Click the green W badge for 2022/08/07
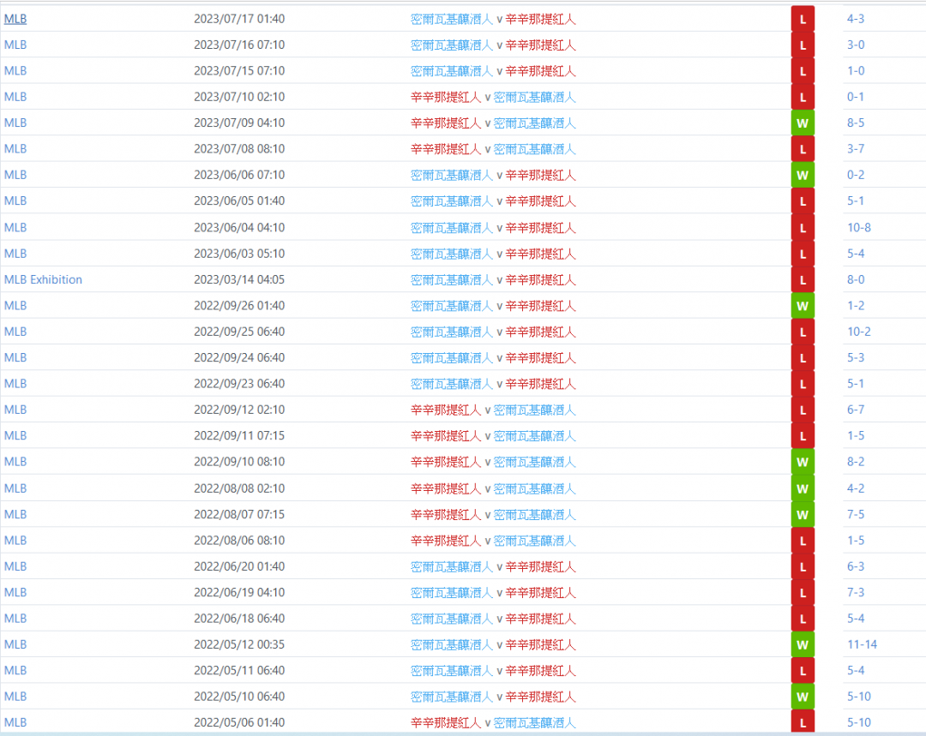 click(803, 515)
